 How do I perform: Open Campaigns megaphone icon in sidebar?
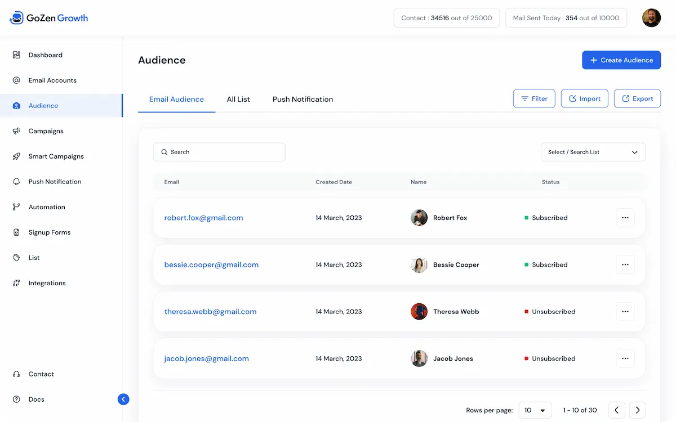[x=16, y=131]
